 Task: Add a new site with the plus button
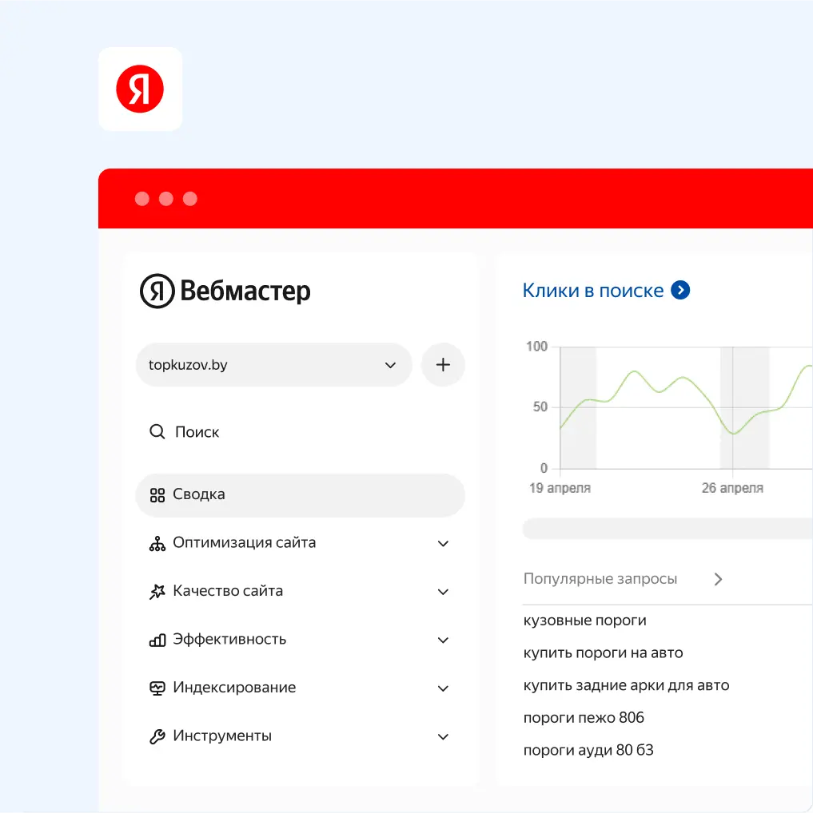pyautogui.click(x=443, y=365)
